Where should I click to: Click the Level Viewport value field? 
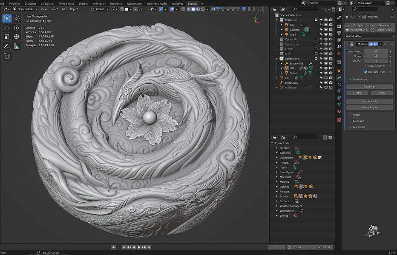click(376, 51)
